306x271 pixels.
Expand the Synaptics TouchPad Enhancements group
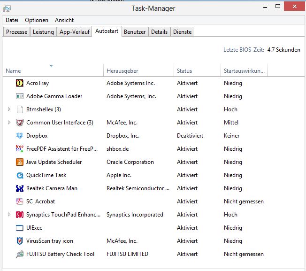(x=9, y=215)
